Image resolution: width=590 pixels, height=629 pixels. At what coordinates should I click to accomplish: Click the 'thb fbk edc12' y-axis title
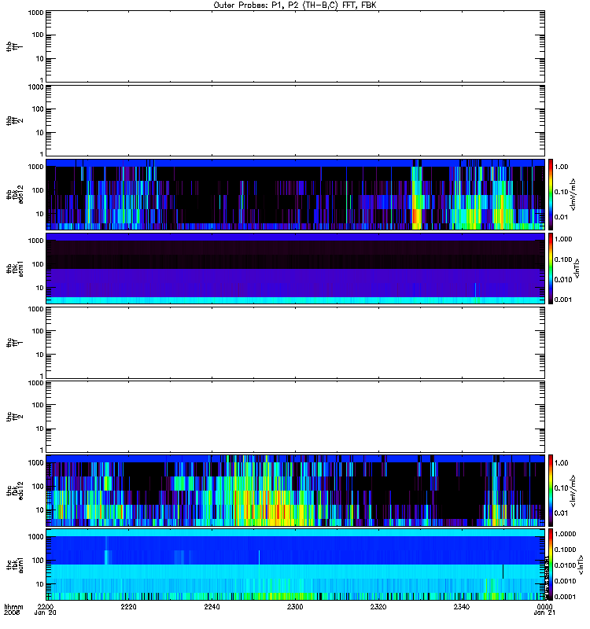coord(14,194)
